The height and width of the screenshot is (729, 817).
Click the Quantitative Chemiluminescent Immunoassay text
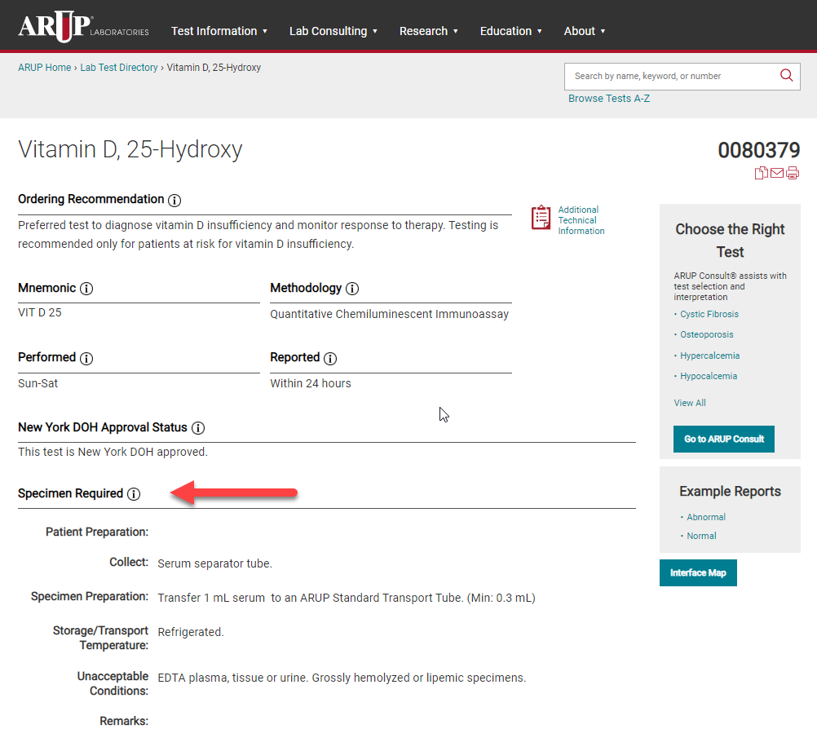pos(389,314)
